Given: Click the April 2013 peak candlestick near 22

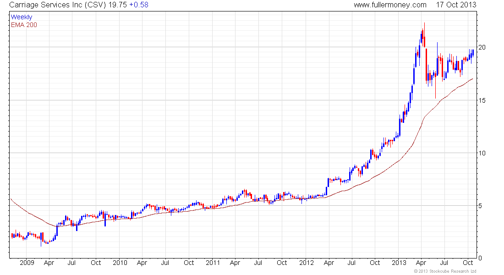Looking at the screenshot, I should [424, 35].
